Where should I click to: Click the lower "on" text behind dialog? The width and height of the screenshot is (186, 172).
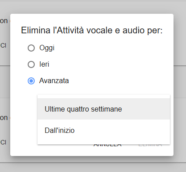pyautogui.click(x=4, y=118)
